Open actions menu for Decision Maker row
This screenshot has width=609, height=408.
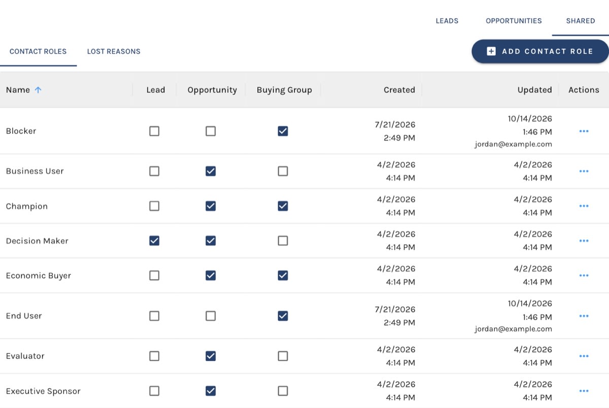[584, 241]
